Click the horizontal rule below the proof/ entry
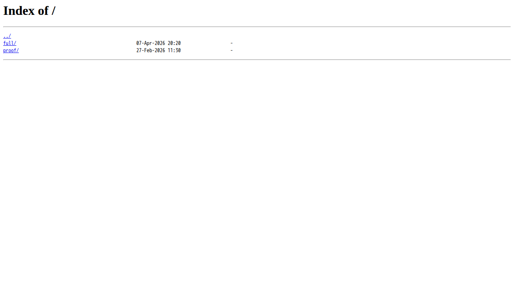The image size is (514, 289). click(257, 60)
